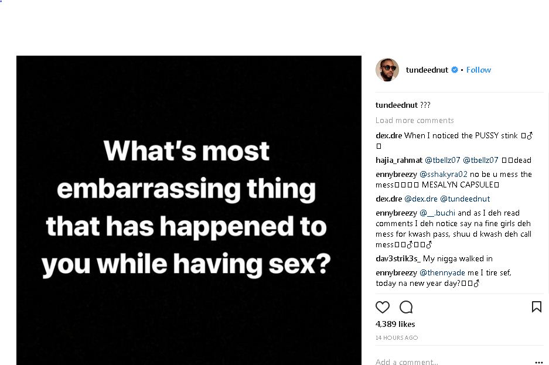
Task: Like the post with the heart icon
Action: 383,307
